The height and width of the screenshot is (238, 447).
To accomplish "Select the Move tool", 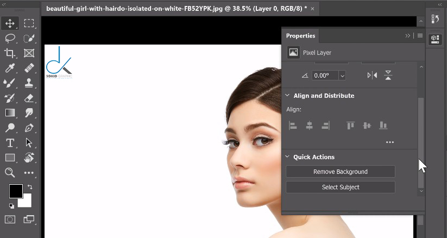I will pos(10,23).
